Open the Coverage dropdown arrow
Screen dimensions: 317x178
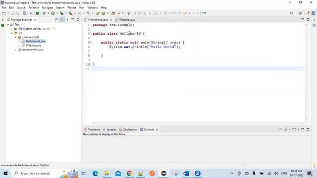pos(66,13)
